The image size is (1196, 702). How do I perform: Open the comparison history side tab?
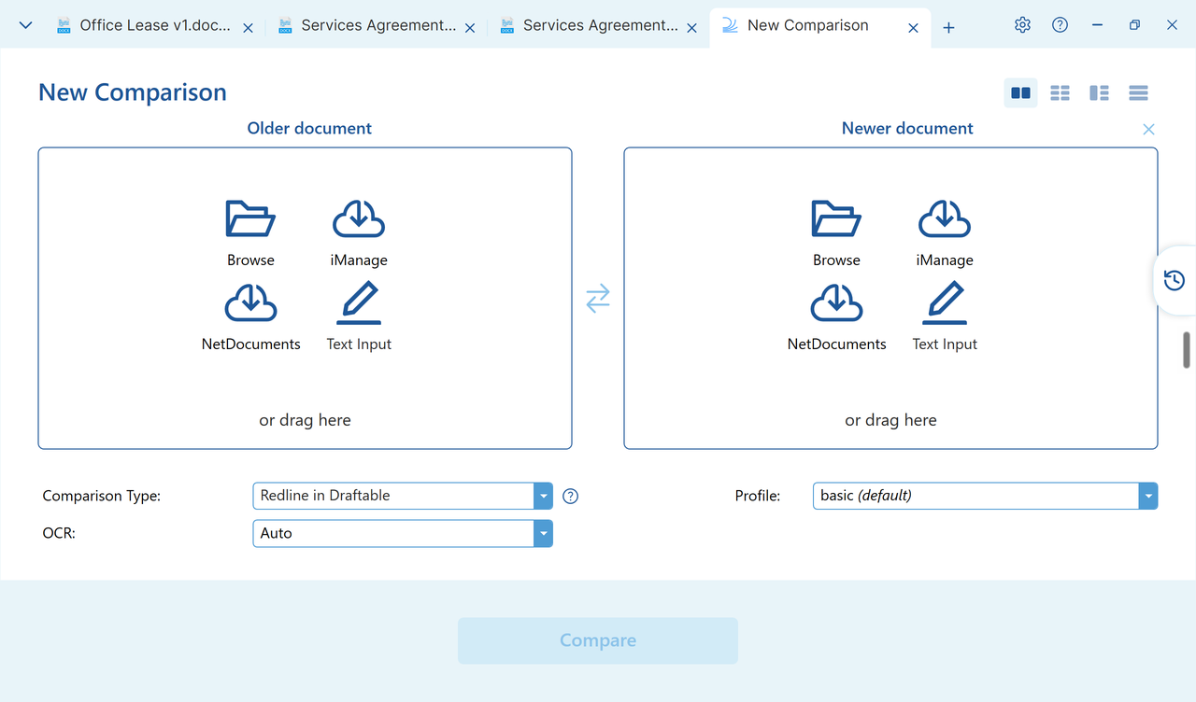coord(1175,280)
